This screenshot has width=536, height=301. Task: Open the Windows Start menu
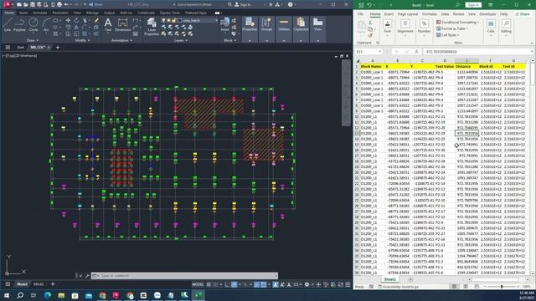tap(6, 295)
